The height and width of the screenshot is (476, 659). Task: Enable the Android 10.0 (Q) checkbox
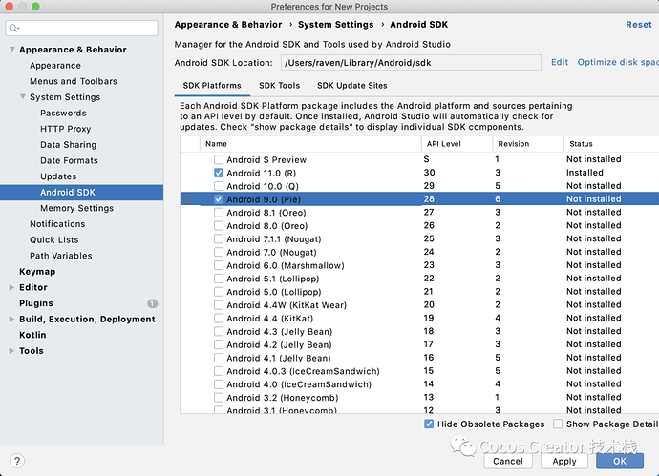pyautogui.click(x=219, y=186)
